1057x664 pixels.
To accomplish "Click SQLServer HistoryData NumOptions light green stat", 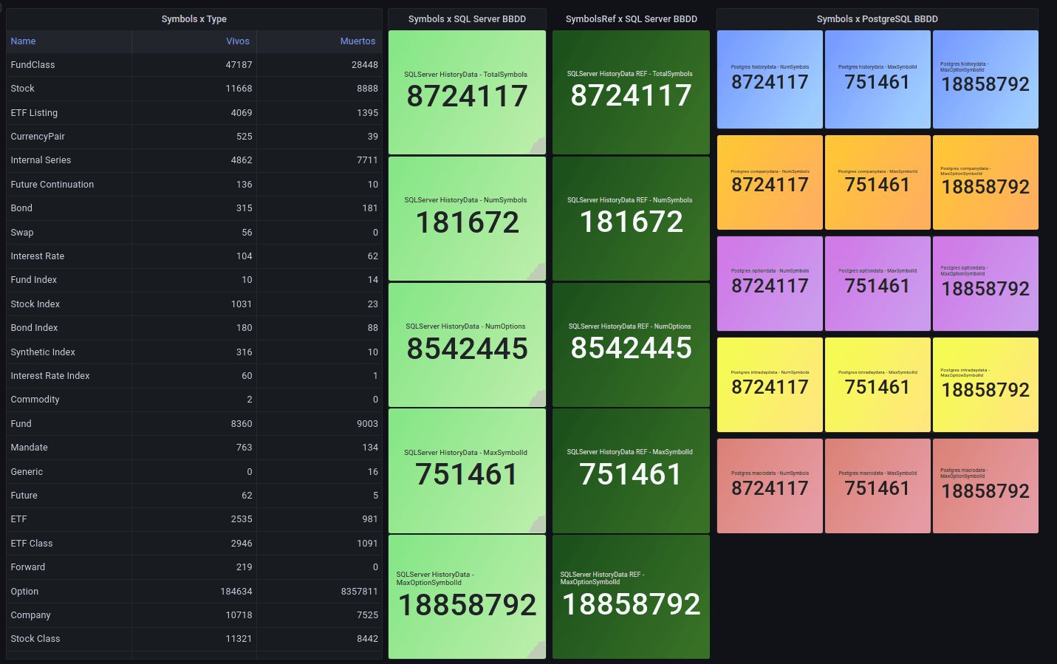I will (x=467, y=345).
